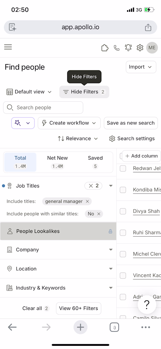Switch to the Saved tab
This screenshot has height=349, width=161.
pyautogui.click(x=95, y=162)
